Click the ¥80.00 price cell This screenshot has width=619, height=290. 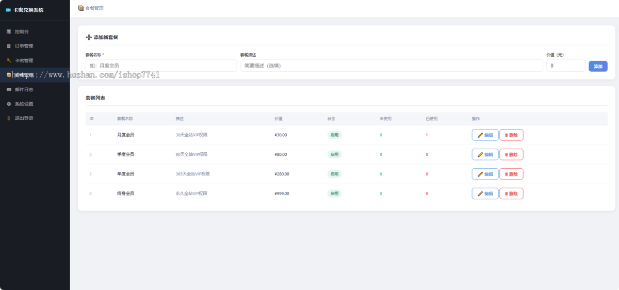click(281, 154)
